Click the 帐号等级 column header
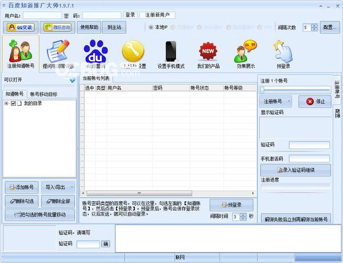Viewport: 343px width, 263px height. [x=240, y=88]
